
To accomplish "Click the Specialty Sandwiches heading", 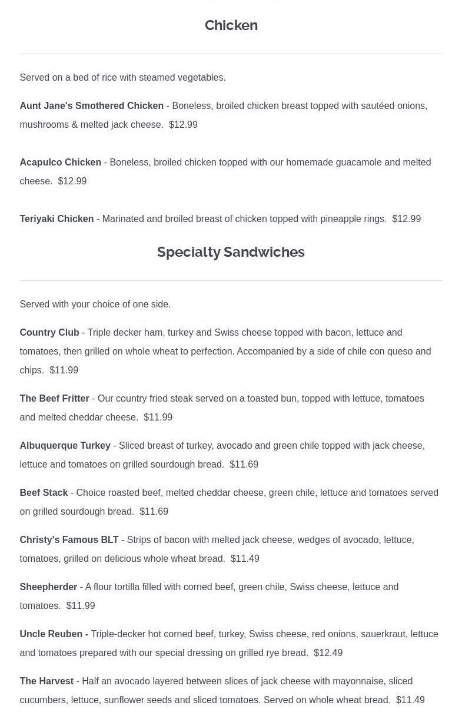I will click(231, 252).
